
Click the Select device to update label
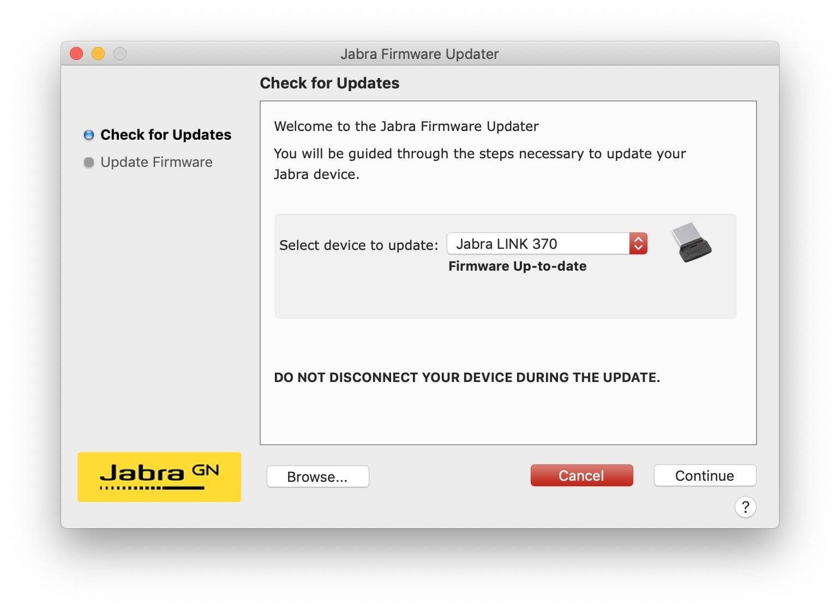(358, 245)
